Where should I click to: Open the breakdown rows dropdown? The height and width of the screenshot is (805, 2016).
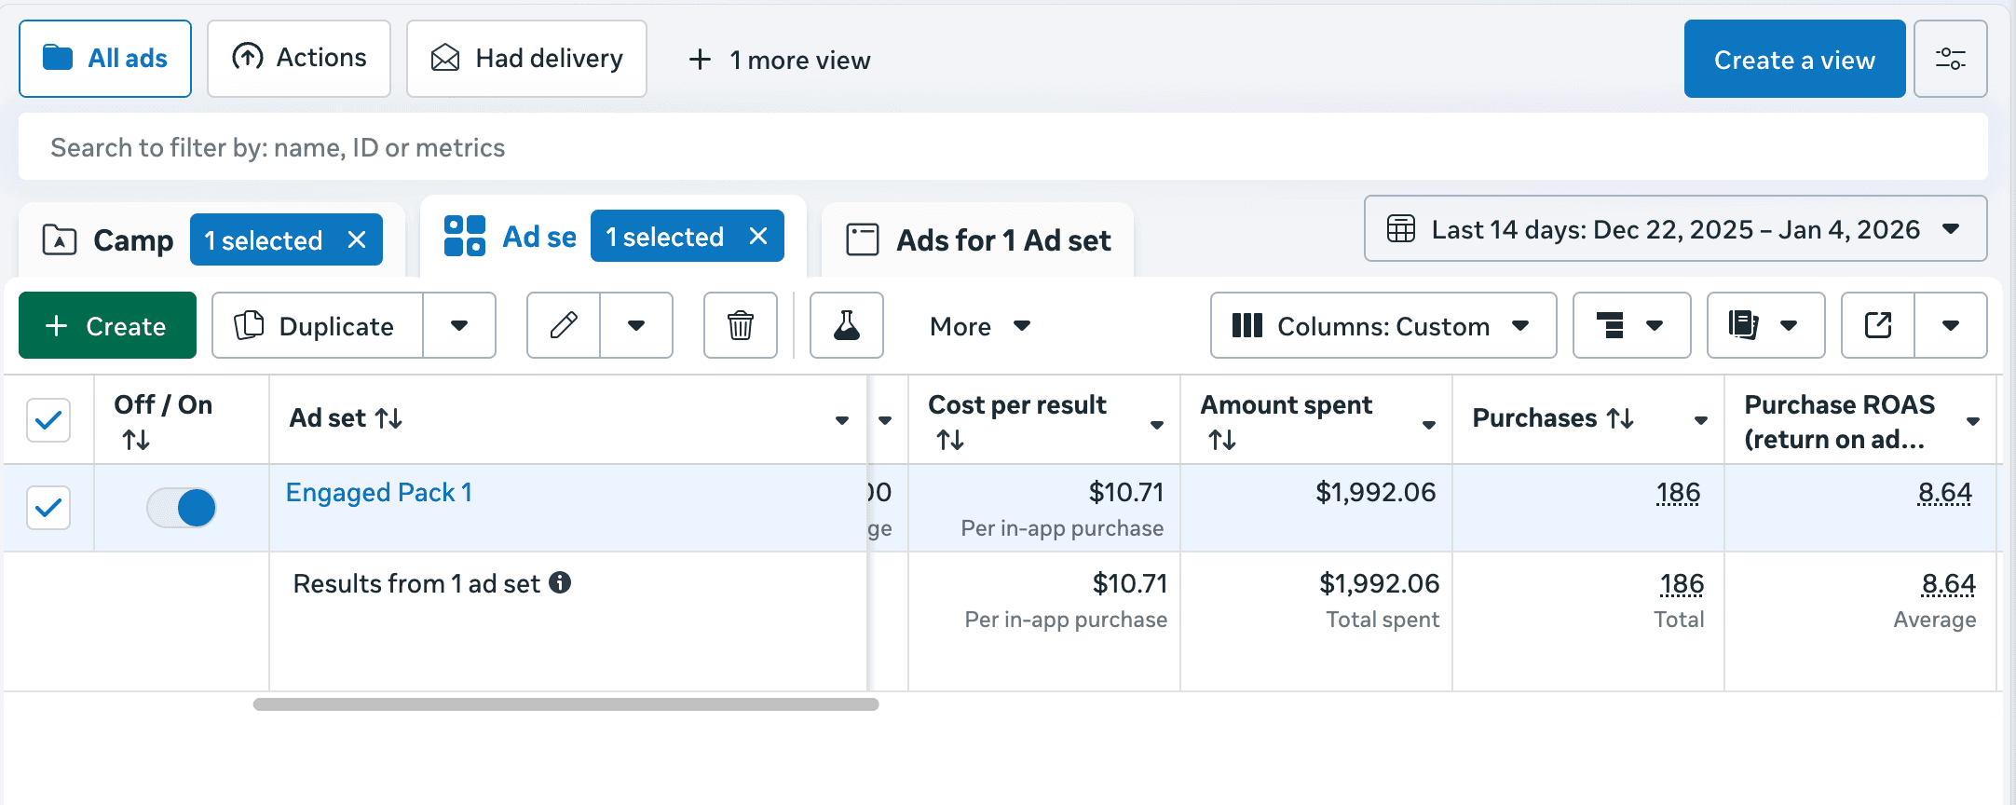coord(1631,325)
